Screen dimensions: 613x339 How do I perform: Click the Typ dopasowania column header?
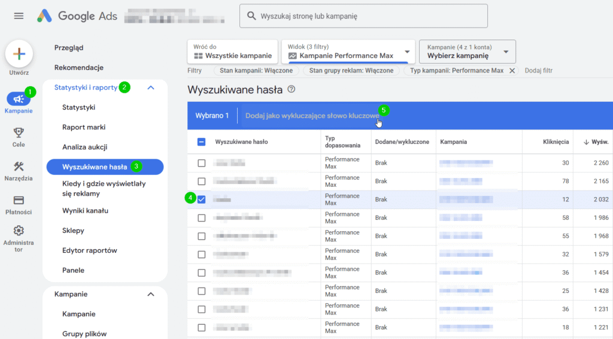(342, 142)
